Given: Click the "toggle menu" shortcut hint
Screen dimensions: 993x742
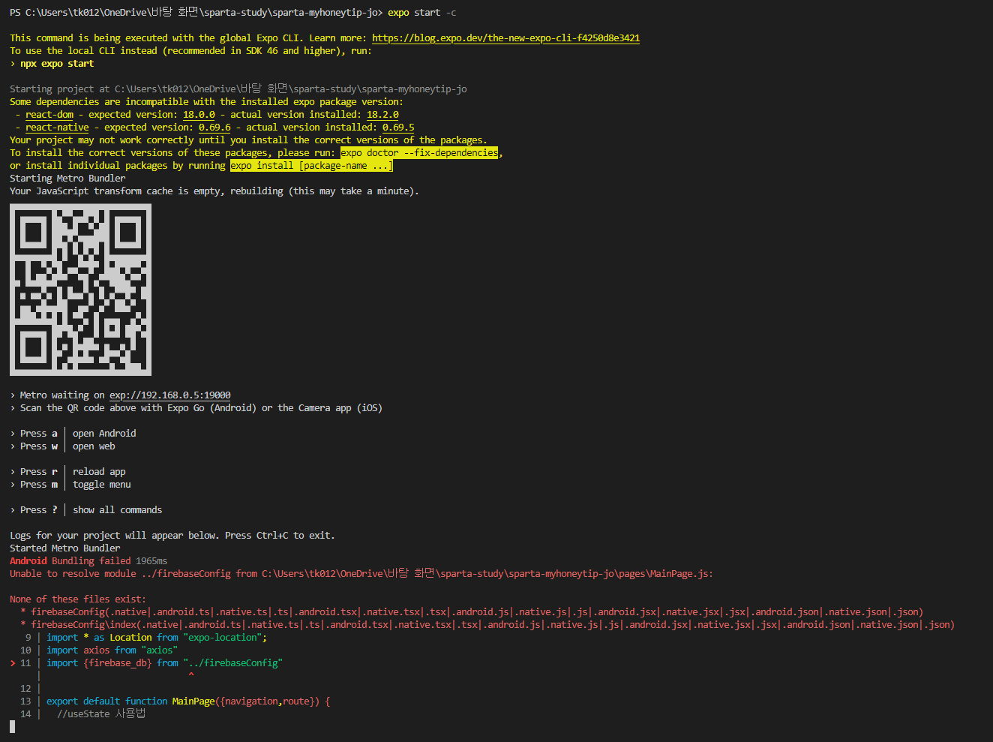Looking at the screenshot, I should click(102, 485).
